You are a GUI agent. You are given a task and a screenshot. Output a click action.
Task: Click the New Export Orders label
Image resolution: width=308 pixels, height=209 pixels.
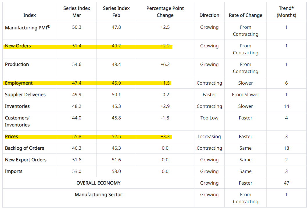tap(26, 160)
